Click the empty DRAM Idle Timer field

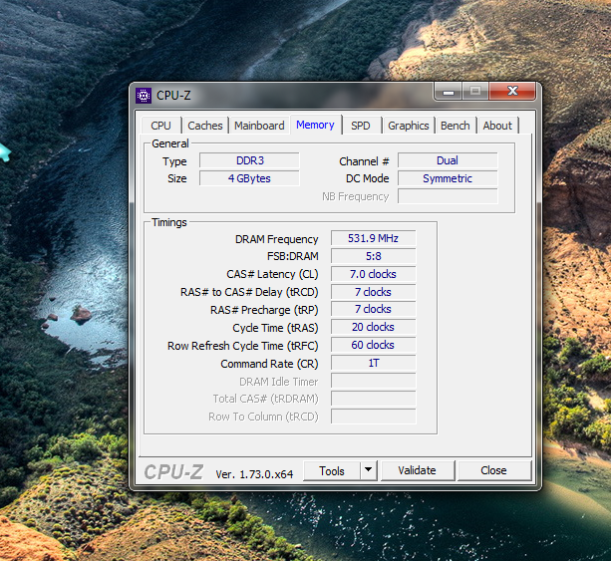pos(374,381)
